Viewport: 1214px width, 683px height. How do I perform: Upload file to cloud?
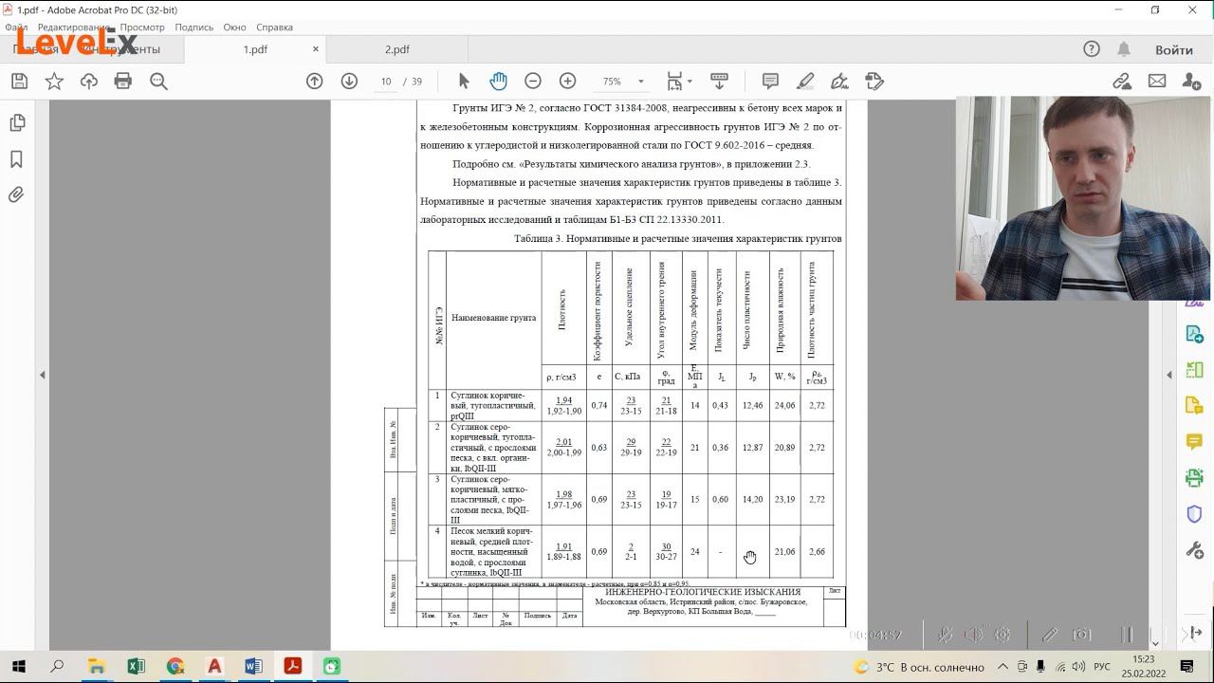click(x=89, y=82)
